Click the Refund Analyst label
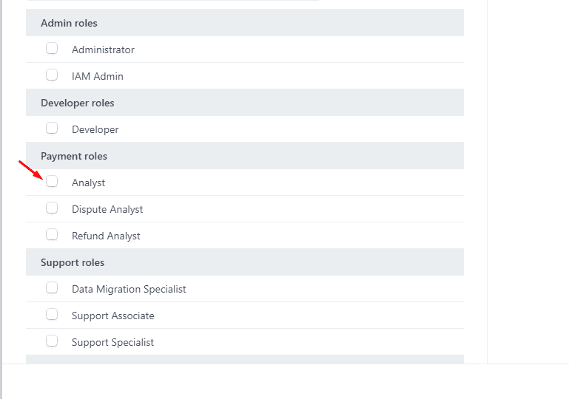569x399 pixels. (106, 236)
